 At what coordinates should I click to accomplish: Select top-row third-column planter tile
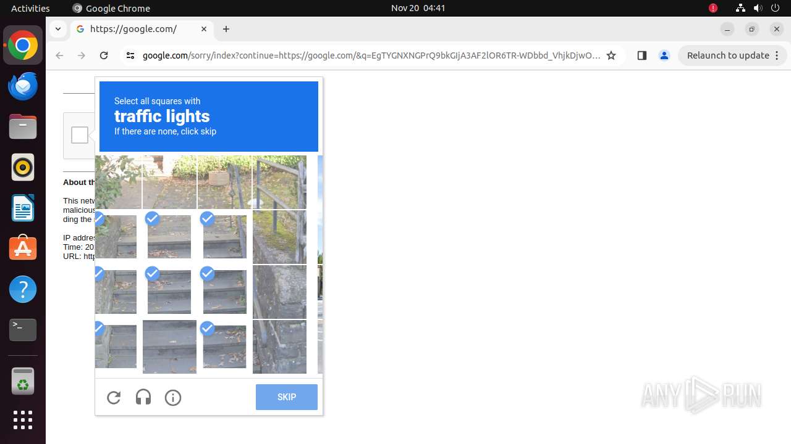point(224,182)
